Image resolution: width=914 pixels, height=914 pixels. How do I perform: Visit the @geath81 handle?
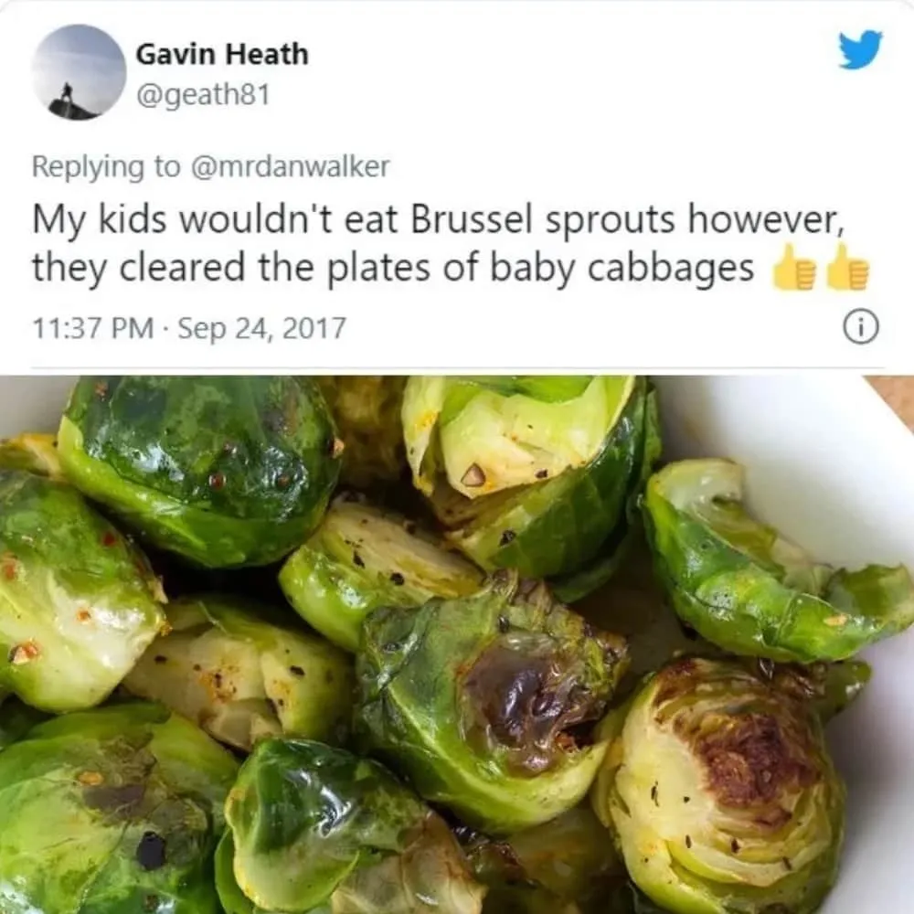[204, 94]
